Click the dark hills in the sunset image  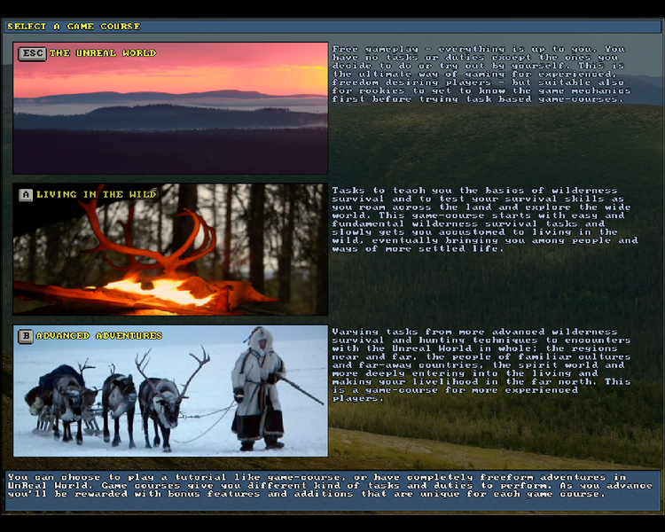(168, 117)
